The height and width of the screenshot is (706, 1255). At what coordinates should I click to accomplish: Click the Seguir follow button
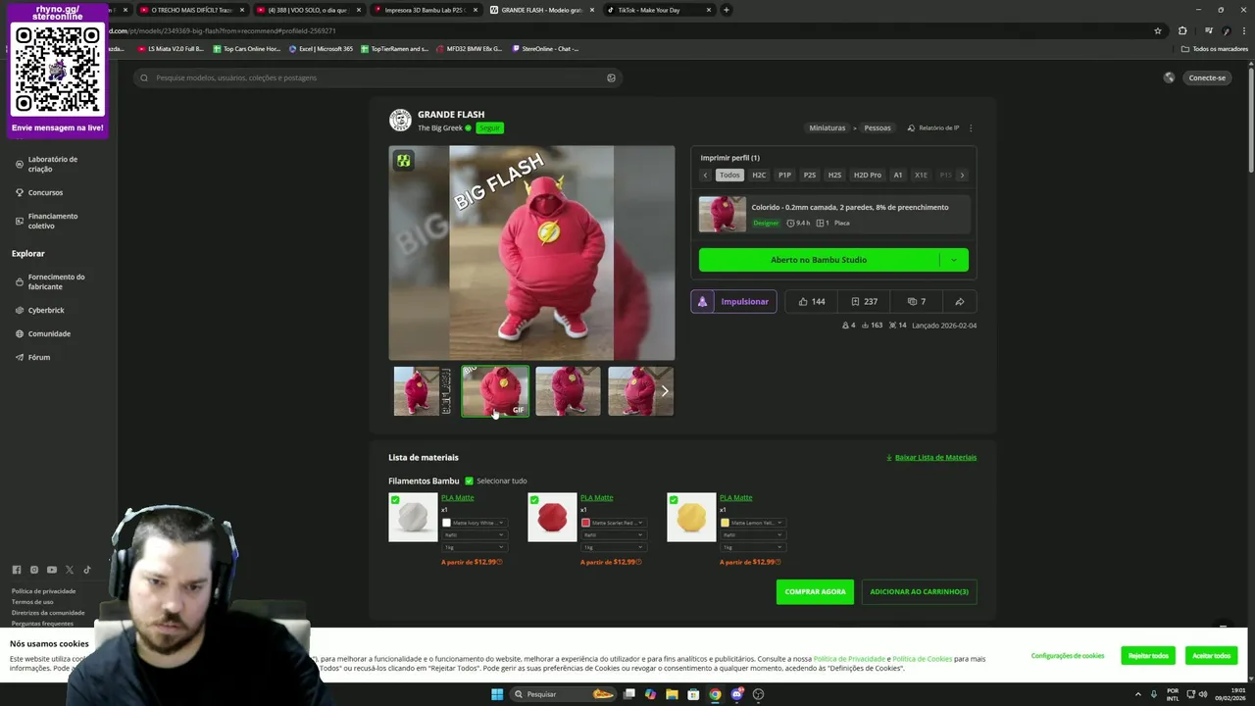coord(489,127)
